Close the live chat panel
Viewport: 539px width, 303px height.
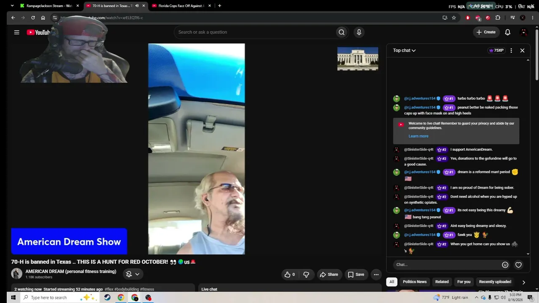click(522, 50)
